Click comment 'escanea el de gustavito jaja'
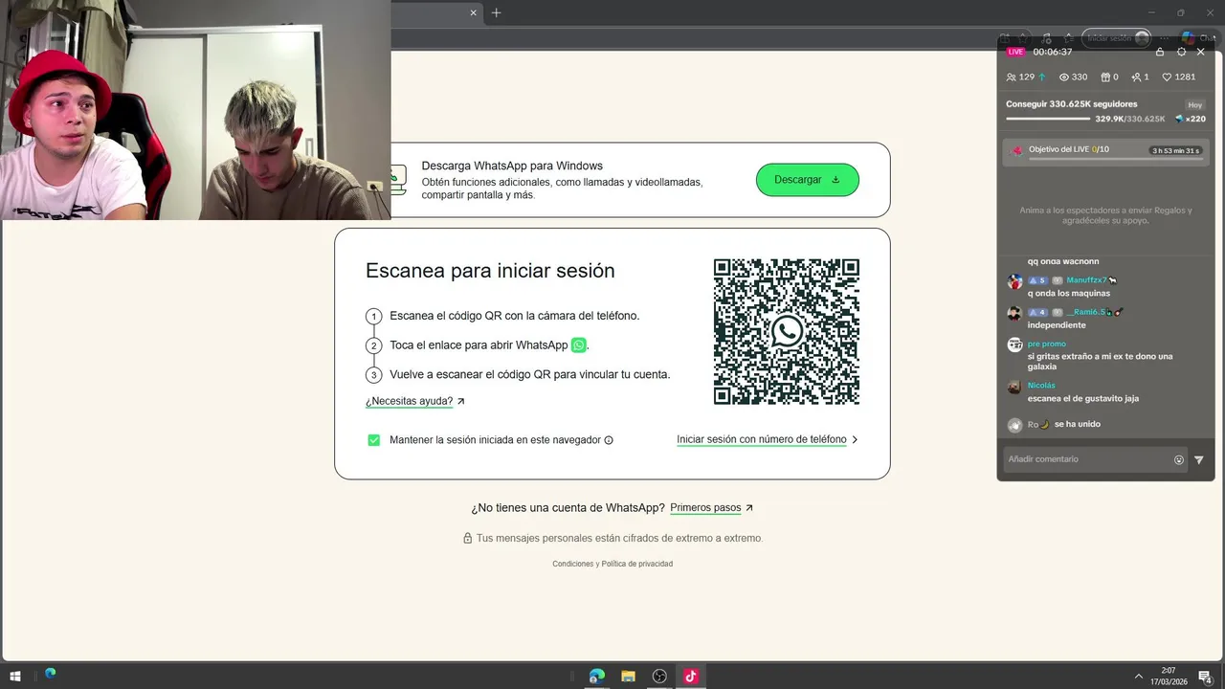This screenshot has width=1225, height=689. coord(1083,398)
